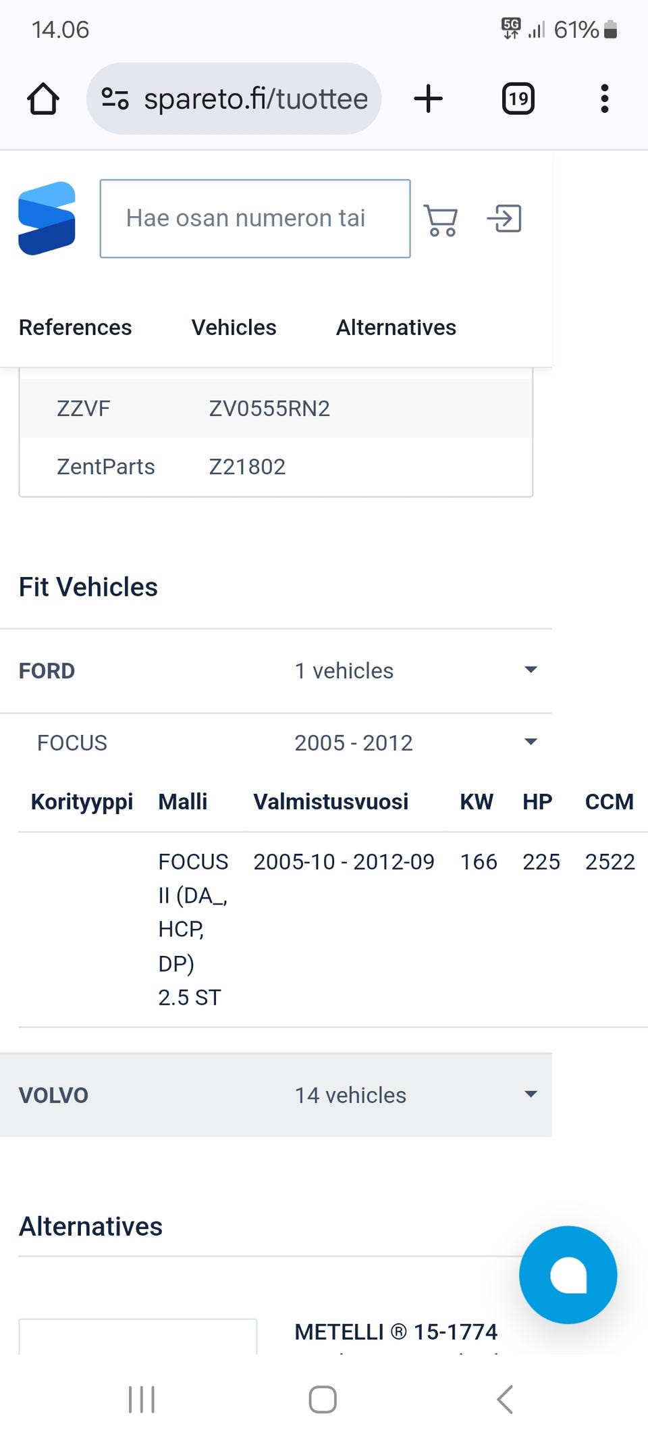
Task: Open METELLI 15-1774 alternative link
Action: (396, 1332)
